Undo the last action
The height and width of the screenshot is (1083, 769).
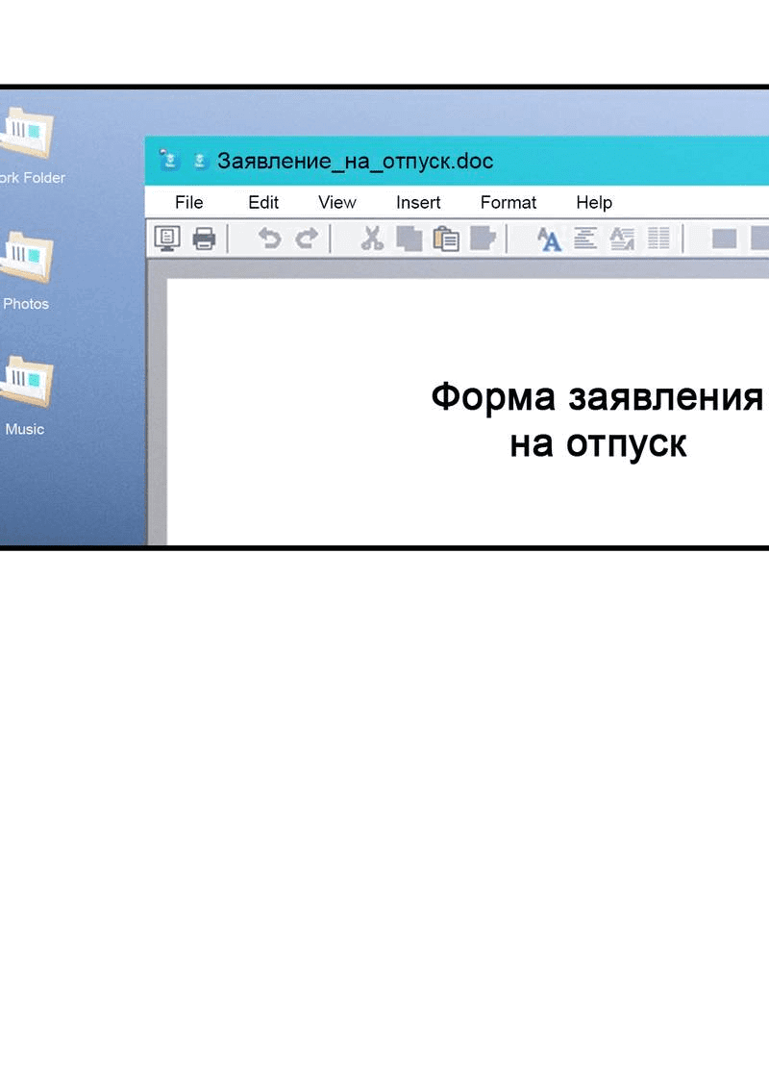click(269, 238)
